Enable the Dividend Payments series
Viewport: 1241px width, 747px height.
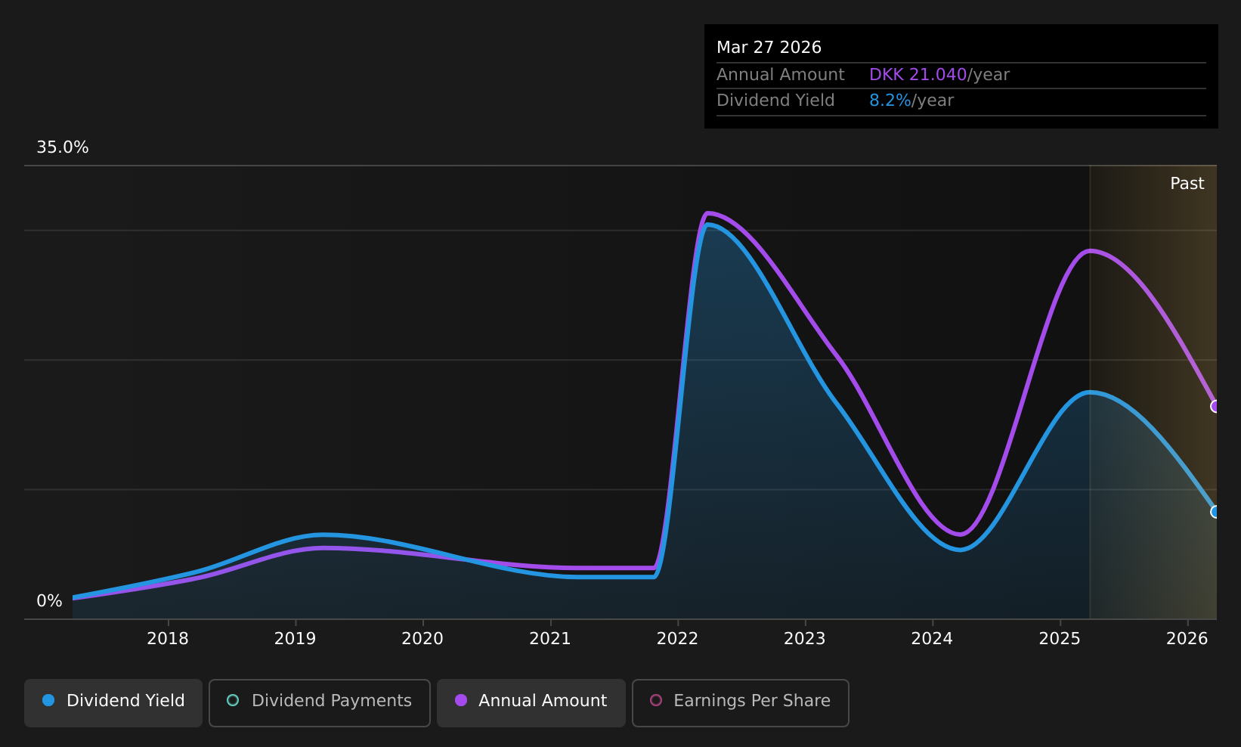[320, 702]
